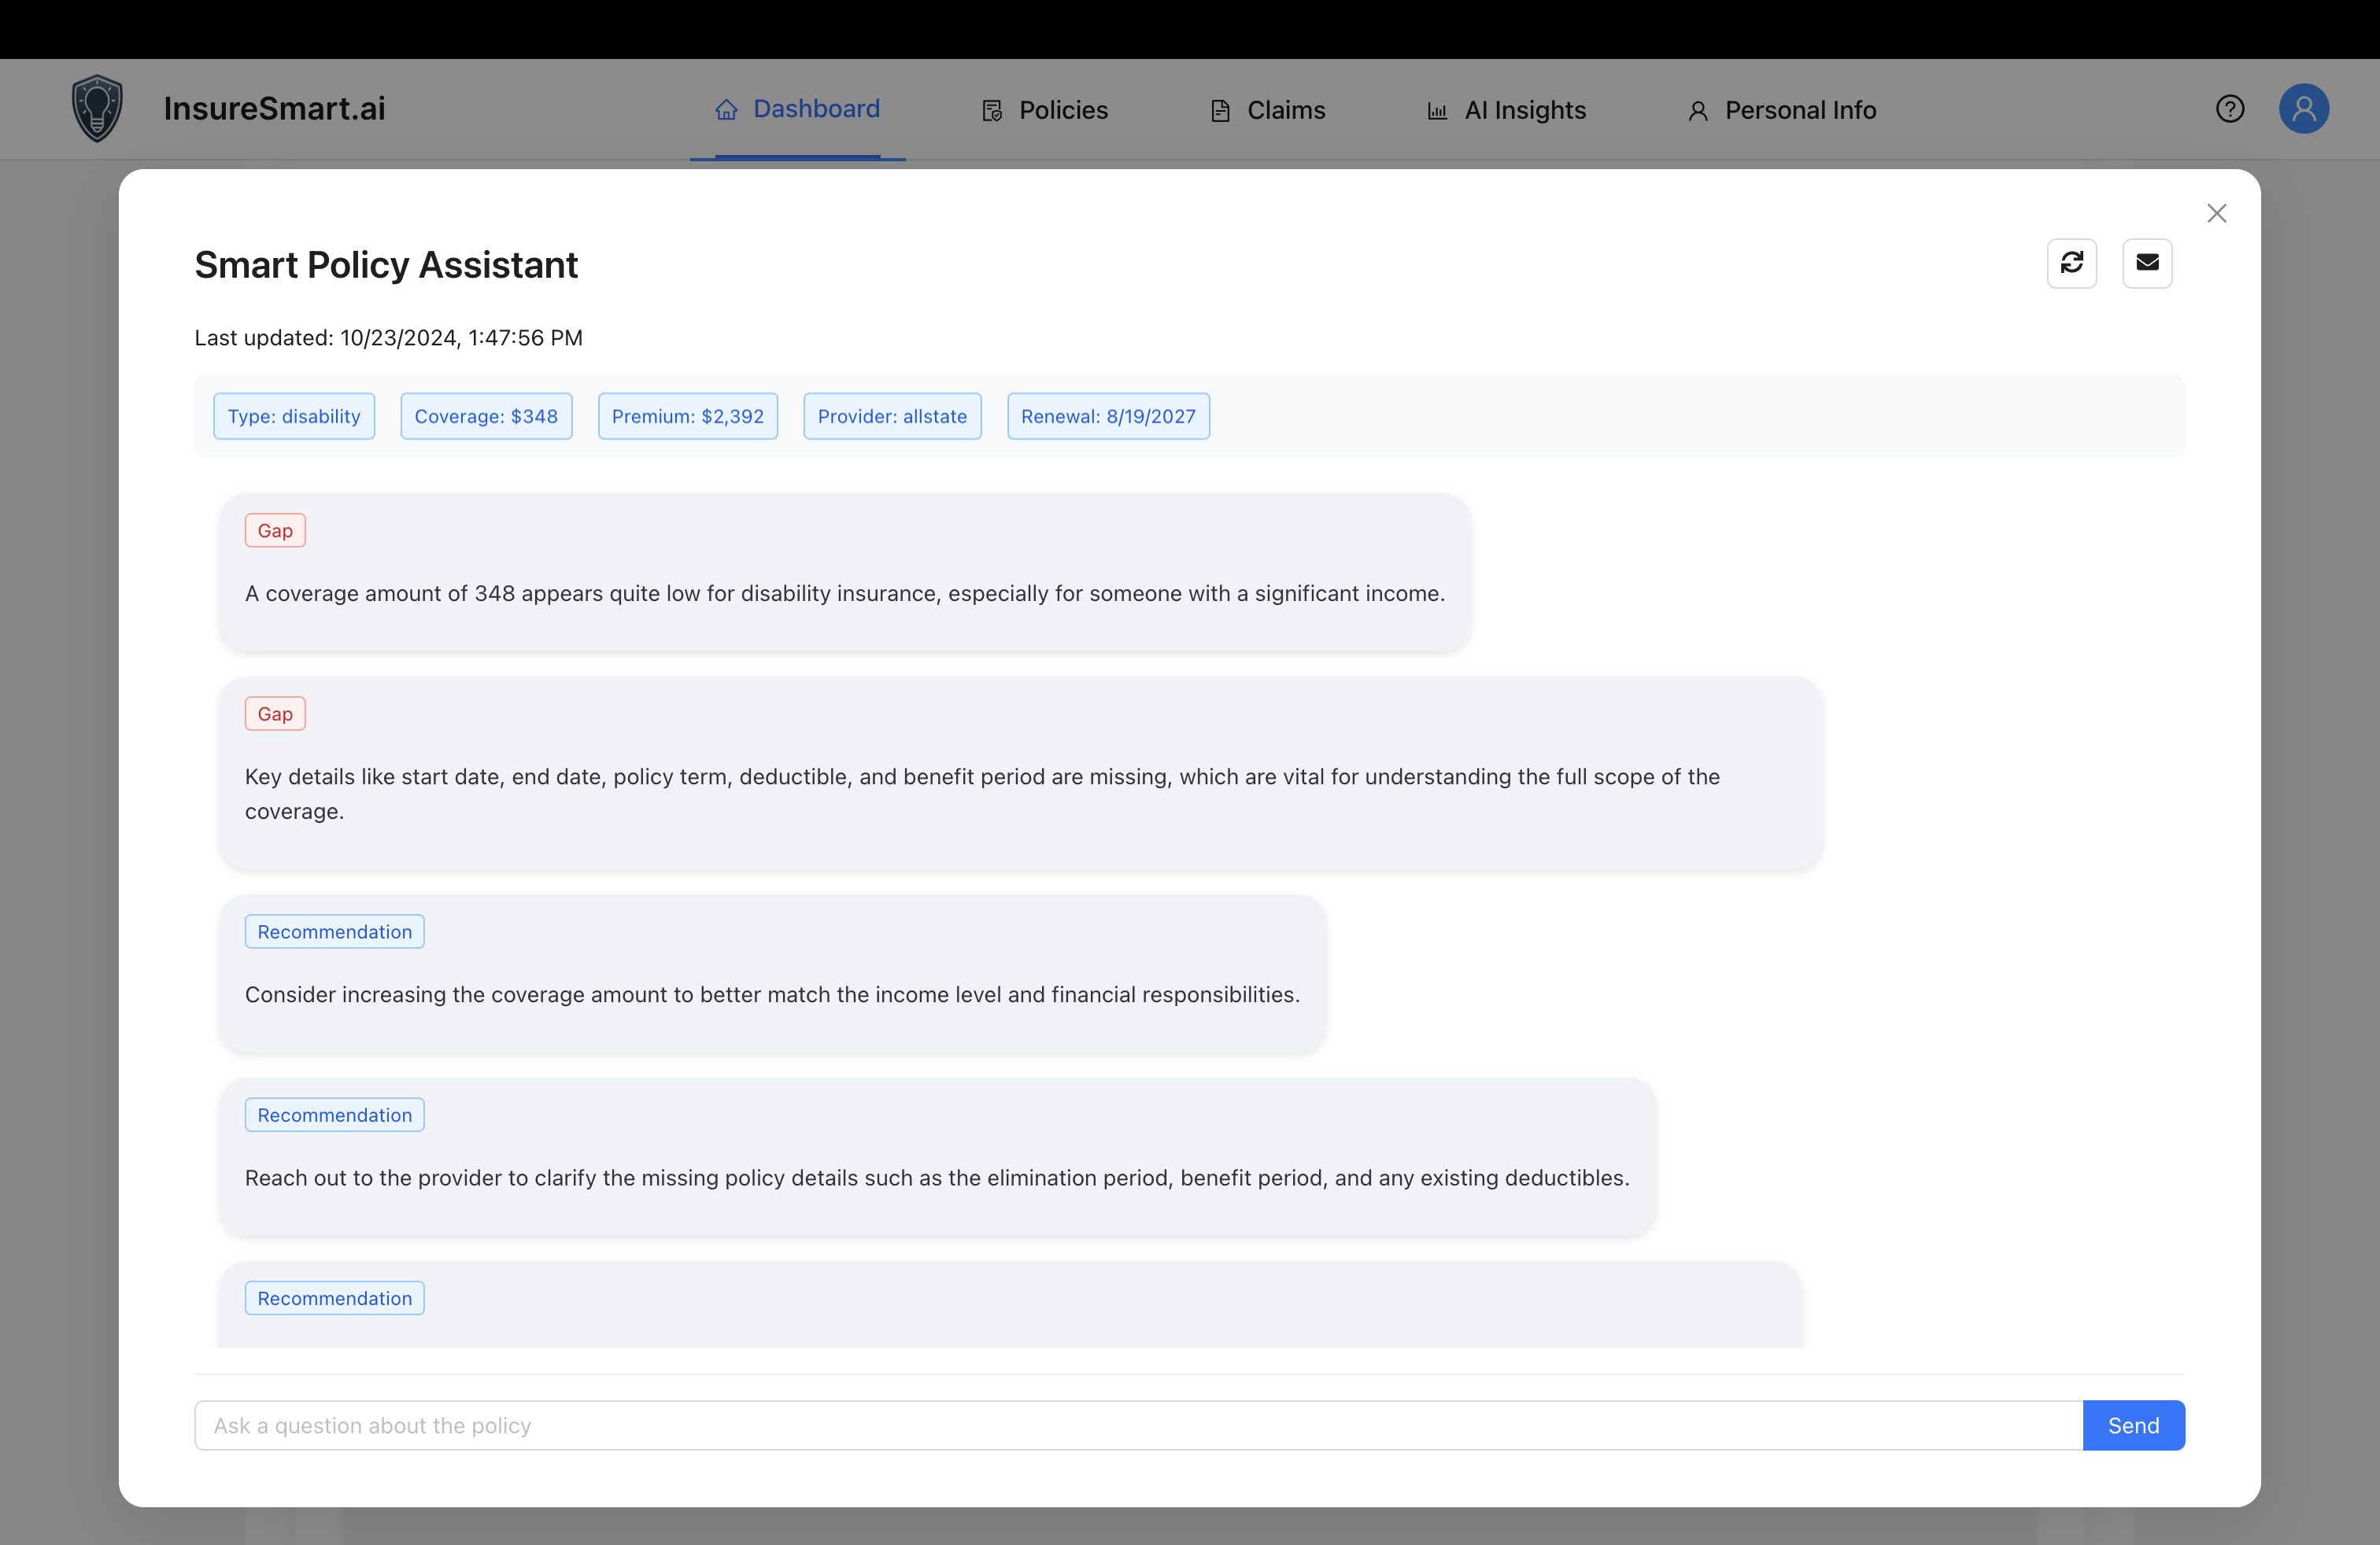
Task: Select the first Recommendation badge
Action: (334, 931)
